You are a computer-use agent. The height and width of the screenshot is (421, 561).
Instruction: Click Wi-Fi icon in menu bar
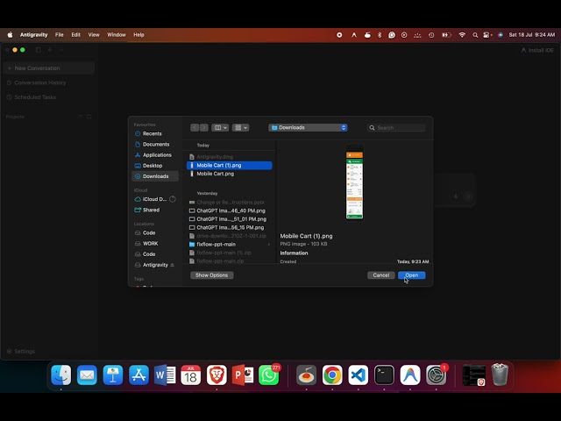[x=462, y=35]
